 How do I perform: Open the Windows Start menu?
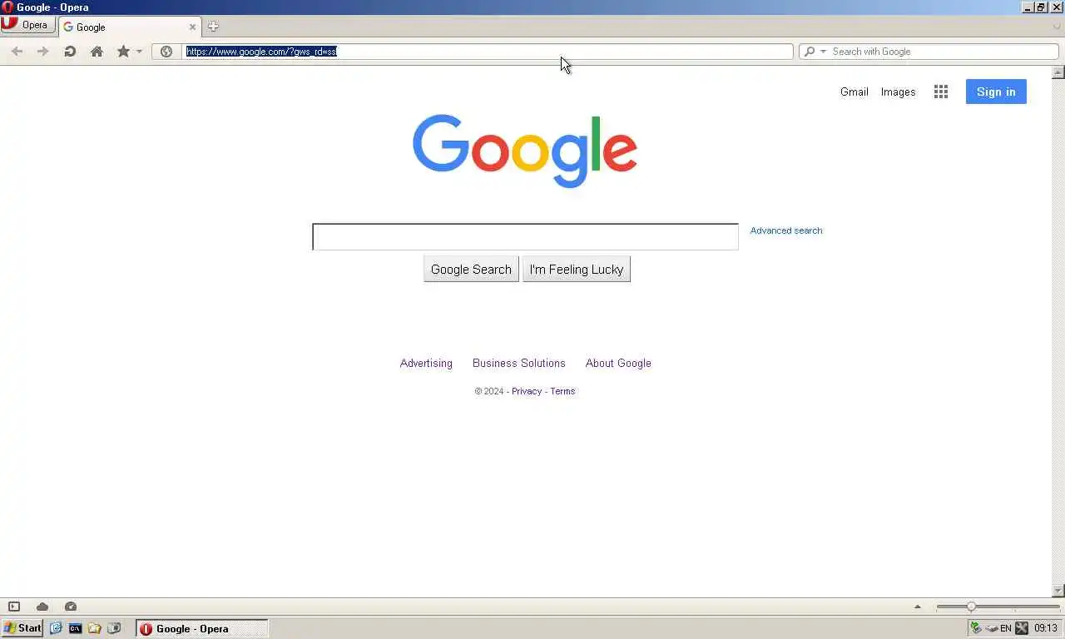coord(22,628)
